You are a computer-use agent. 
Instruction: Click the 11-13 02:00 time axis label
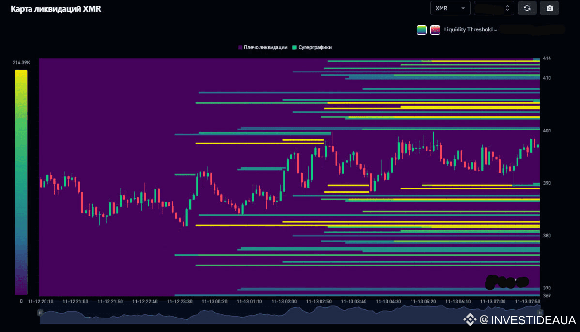284,301
